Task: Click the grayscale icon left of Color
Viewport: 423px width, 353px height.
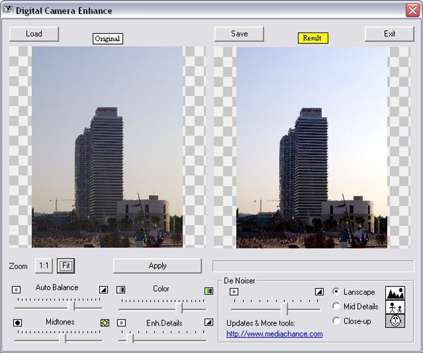Action: 121,290
